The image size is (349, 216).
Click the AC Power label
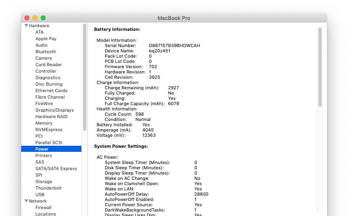pyautogui.click(x=108, y=157)
